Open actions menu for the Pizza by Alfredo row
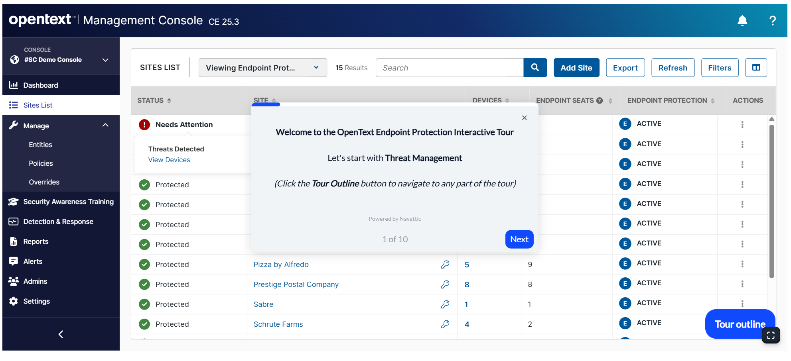 pyautogui.click(x=742, y=264)
